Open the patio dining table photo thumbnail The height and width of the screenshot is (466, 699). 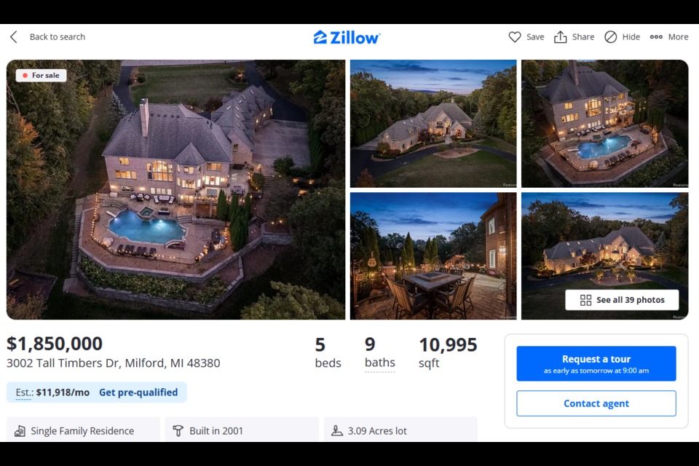coord(433,256)
